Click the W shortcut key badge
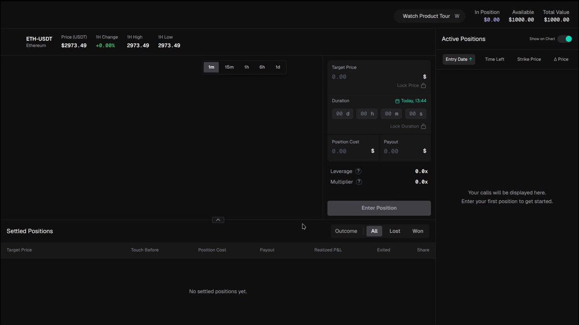The width and height of the screenshot is (579, 325). pos(457,16)
